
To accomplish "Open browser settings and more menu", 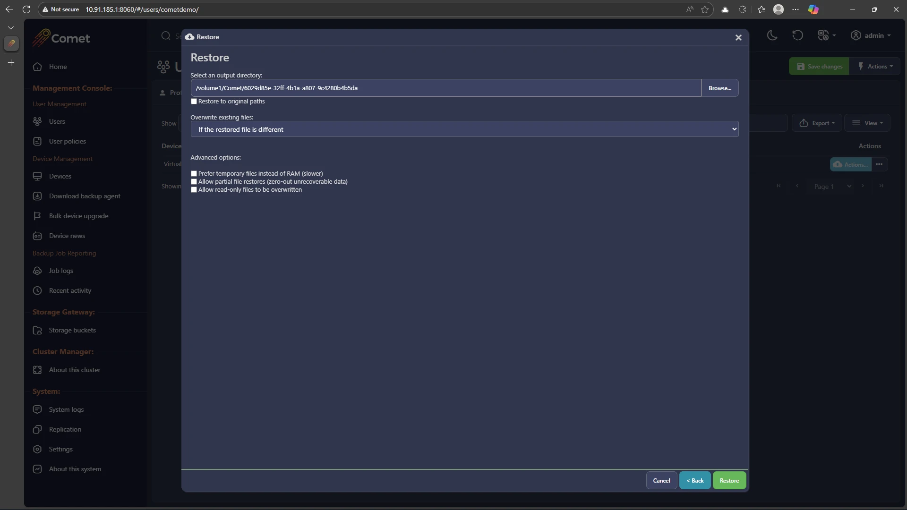I will 796,9.
